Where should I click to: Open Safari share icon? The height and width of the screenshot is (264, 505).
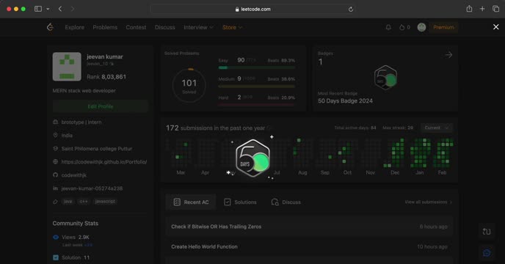click(469, 9)
